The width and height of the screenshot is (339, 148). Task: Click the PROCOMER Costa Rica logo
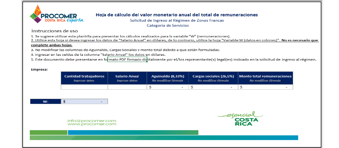[56, 14]
